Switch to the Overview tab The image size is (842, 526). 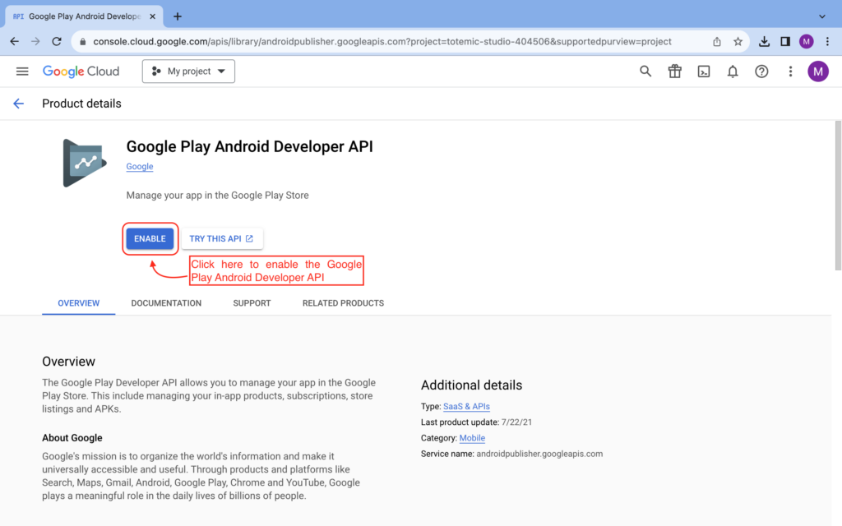tap(78, 303)
